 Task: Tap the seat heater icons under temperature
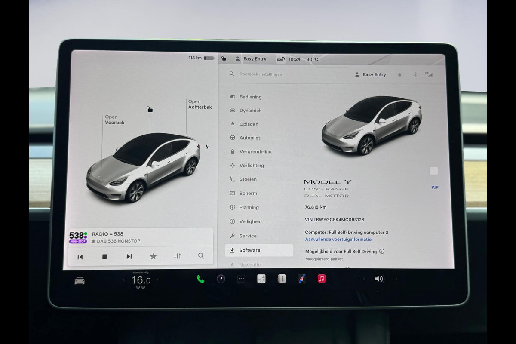[x=141, y=288]
